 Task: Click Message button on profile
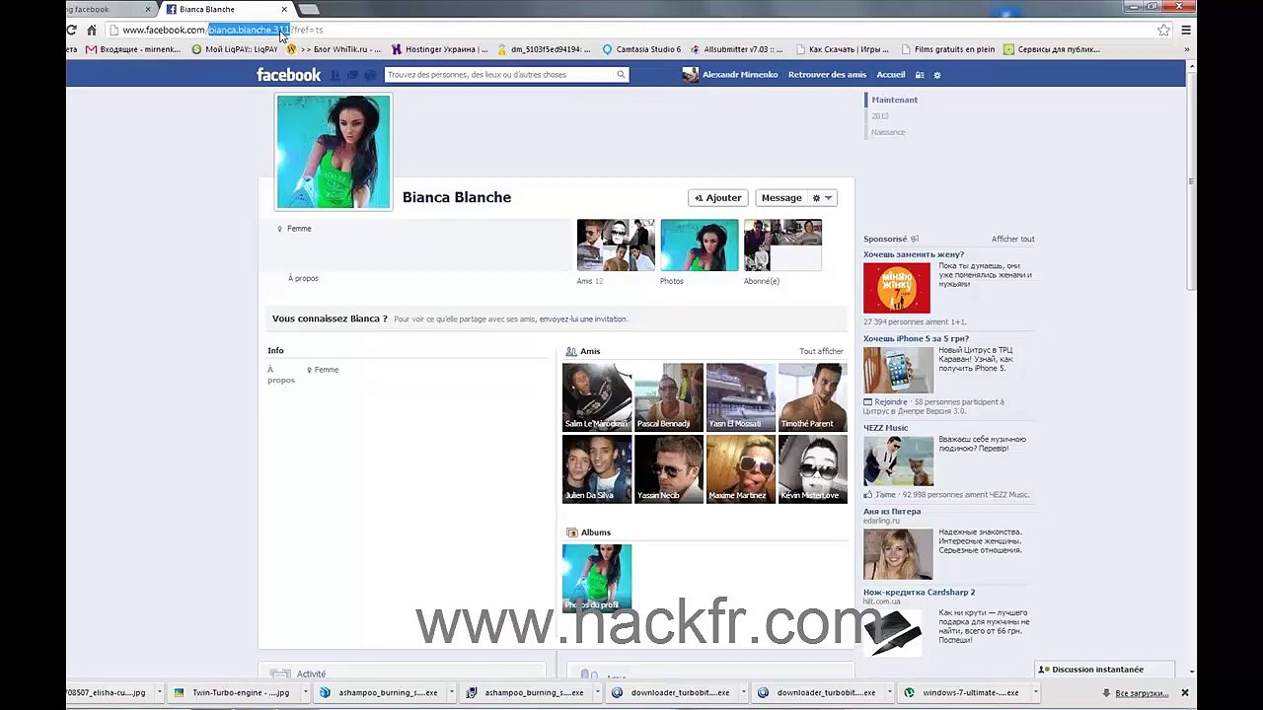click(781, 198)
